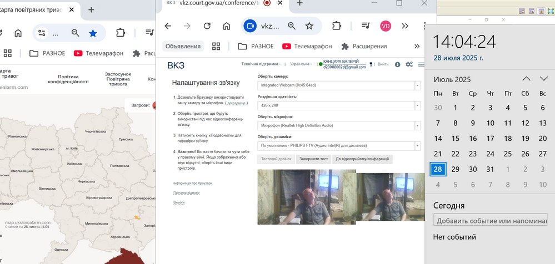
Task: Click zoom magnifier in ВКЗ window address bar
Action: pos(291,26)
